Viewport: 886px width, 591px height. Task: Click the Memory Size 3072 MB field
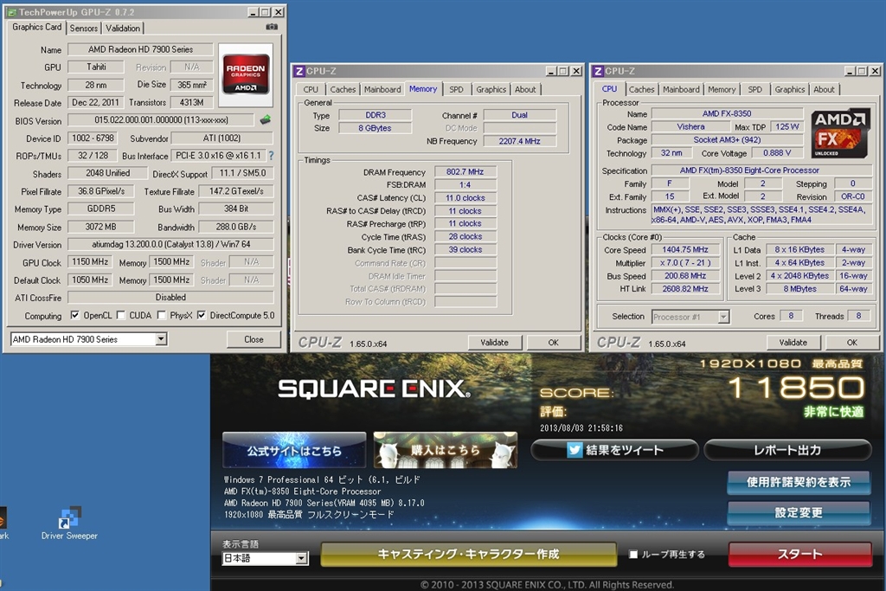point(100,227)
